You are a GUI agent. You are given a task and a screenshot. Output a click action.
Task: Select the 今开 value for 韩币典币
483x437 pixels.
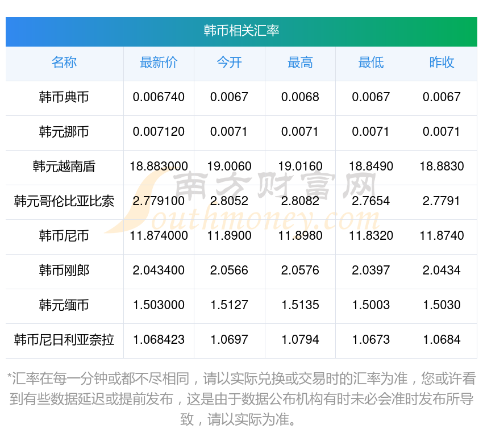(x=229, y=97)
